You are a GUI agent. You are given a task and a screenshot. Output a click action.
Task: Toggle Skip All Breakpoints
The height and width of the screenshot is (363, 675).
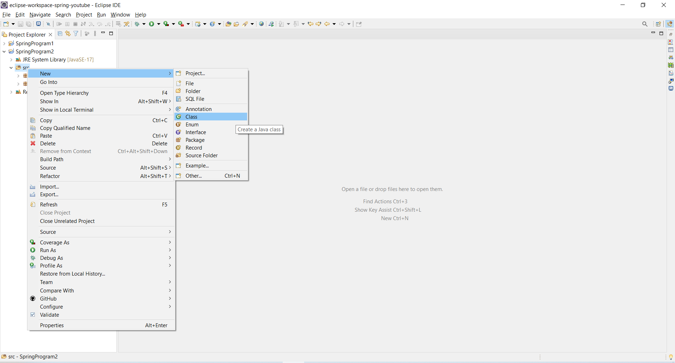[x=49, y=24]
